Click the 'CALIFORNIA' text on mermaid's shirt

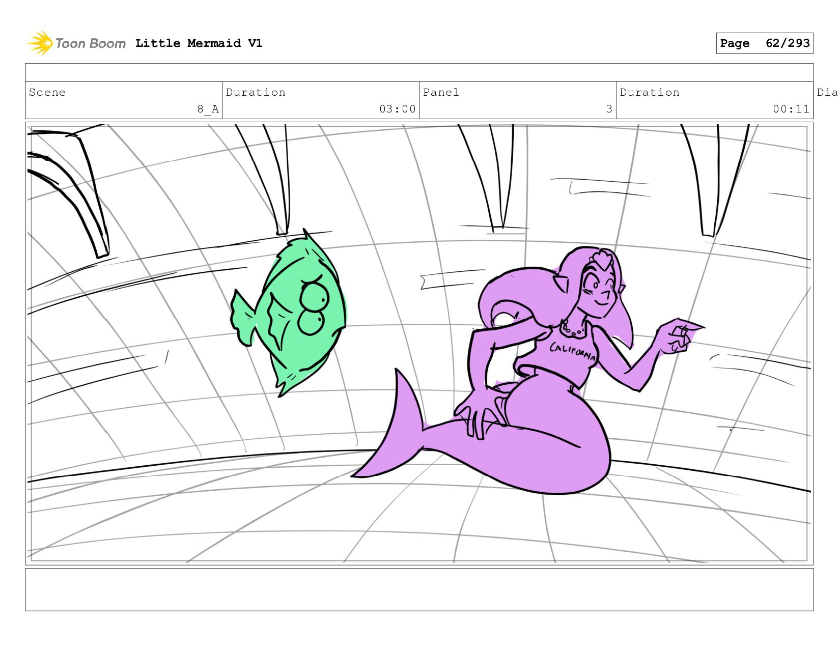click(573, 351)
